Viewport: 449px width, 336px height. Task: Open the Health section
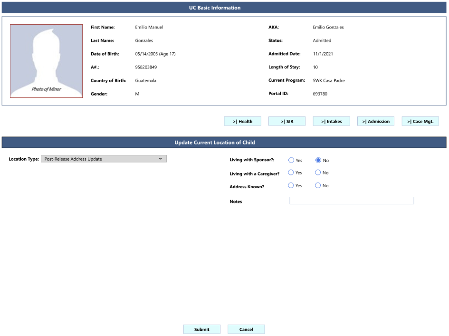click(x=242, y=121)
